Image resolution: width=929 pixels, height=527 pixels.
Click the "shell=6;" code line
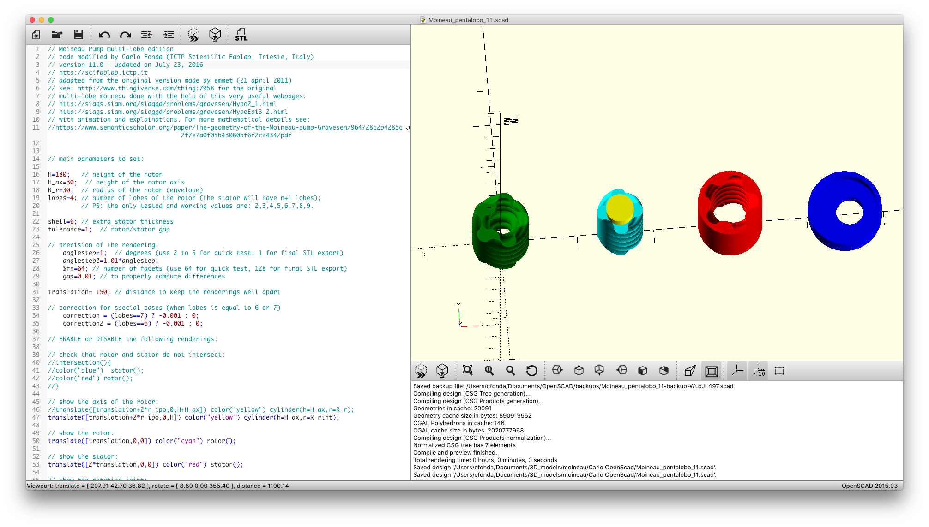110,221
